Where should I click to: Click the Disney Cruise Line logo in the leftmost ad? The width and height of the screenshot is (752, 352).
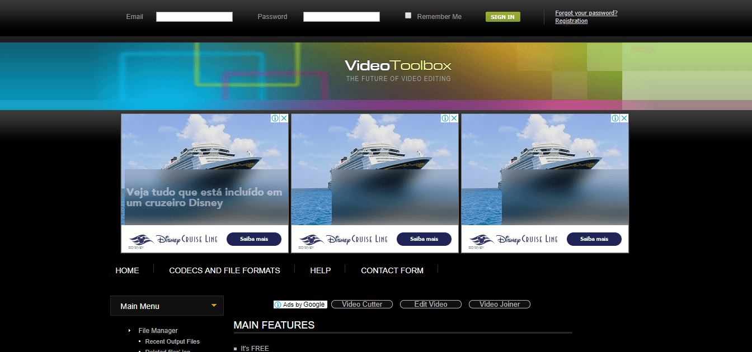click(x=173, y=239)
